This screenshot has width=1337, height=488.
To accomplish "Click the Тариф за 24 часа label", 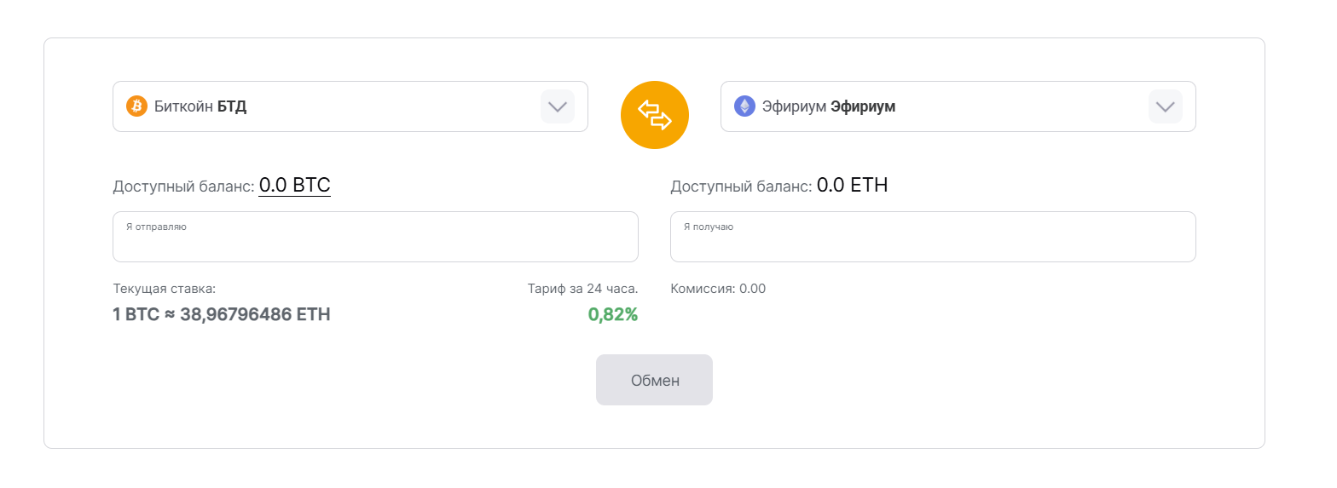I will coord(582,289).
